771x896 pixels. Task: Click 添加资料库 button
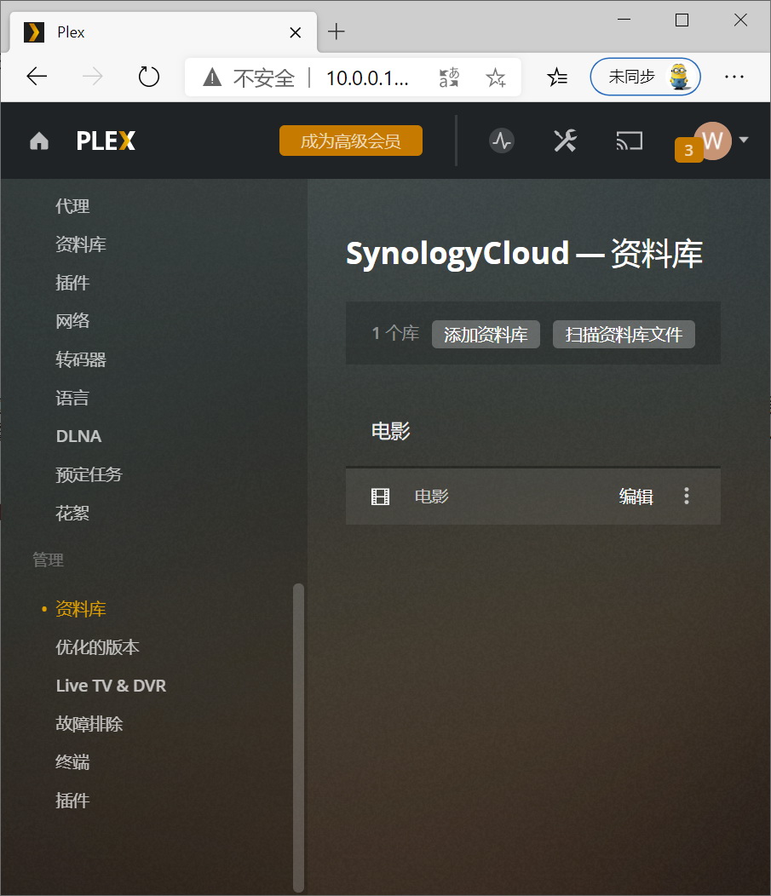pos(486,334)
